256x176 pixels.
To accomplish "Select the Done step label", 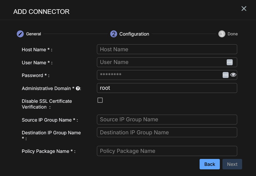I will (x=233, y=34).
